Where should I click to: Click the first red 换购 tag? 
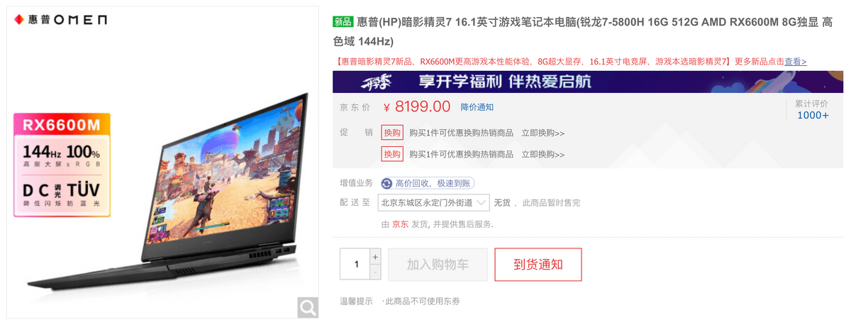coord(392,133)
